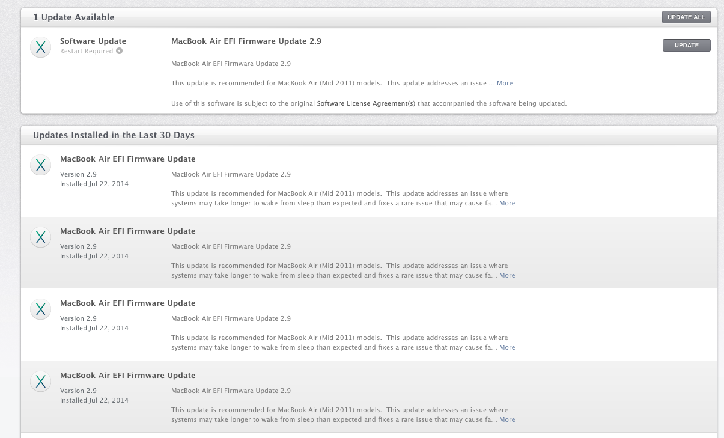The image size is (724, 438).
Task: Click the UPDATE ALL button
Action: pyautogui.click(x=686, y=17)
